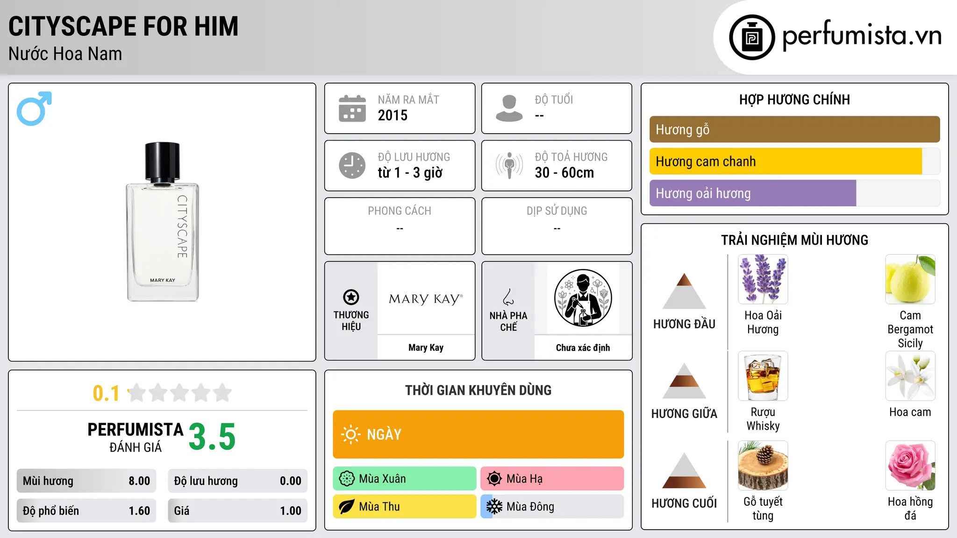Click the sun icon for Mùa Hạ
Viewport: 957px width, 538px height.
494,479
